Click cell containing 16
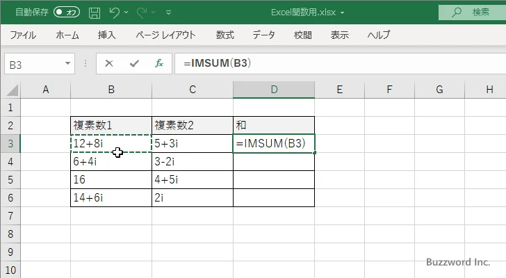This screenshot has width=506, height=278. tap(111, 179)
